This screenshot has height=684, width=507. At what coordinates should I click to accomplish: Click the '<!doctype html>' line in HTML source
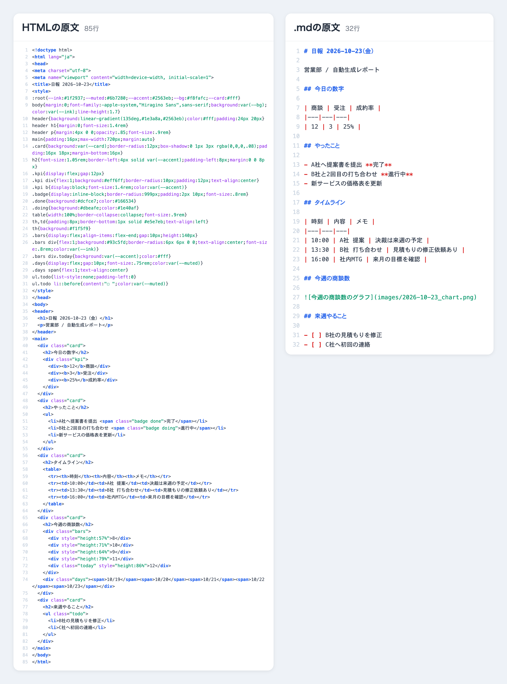coord(52,50)
